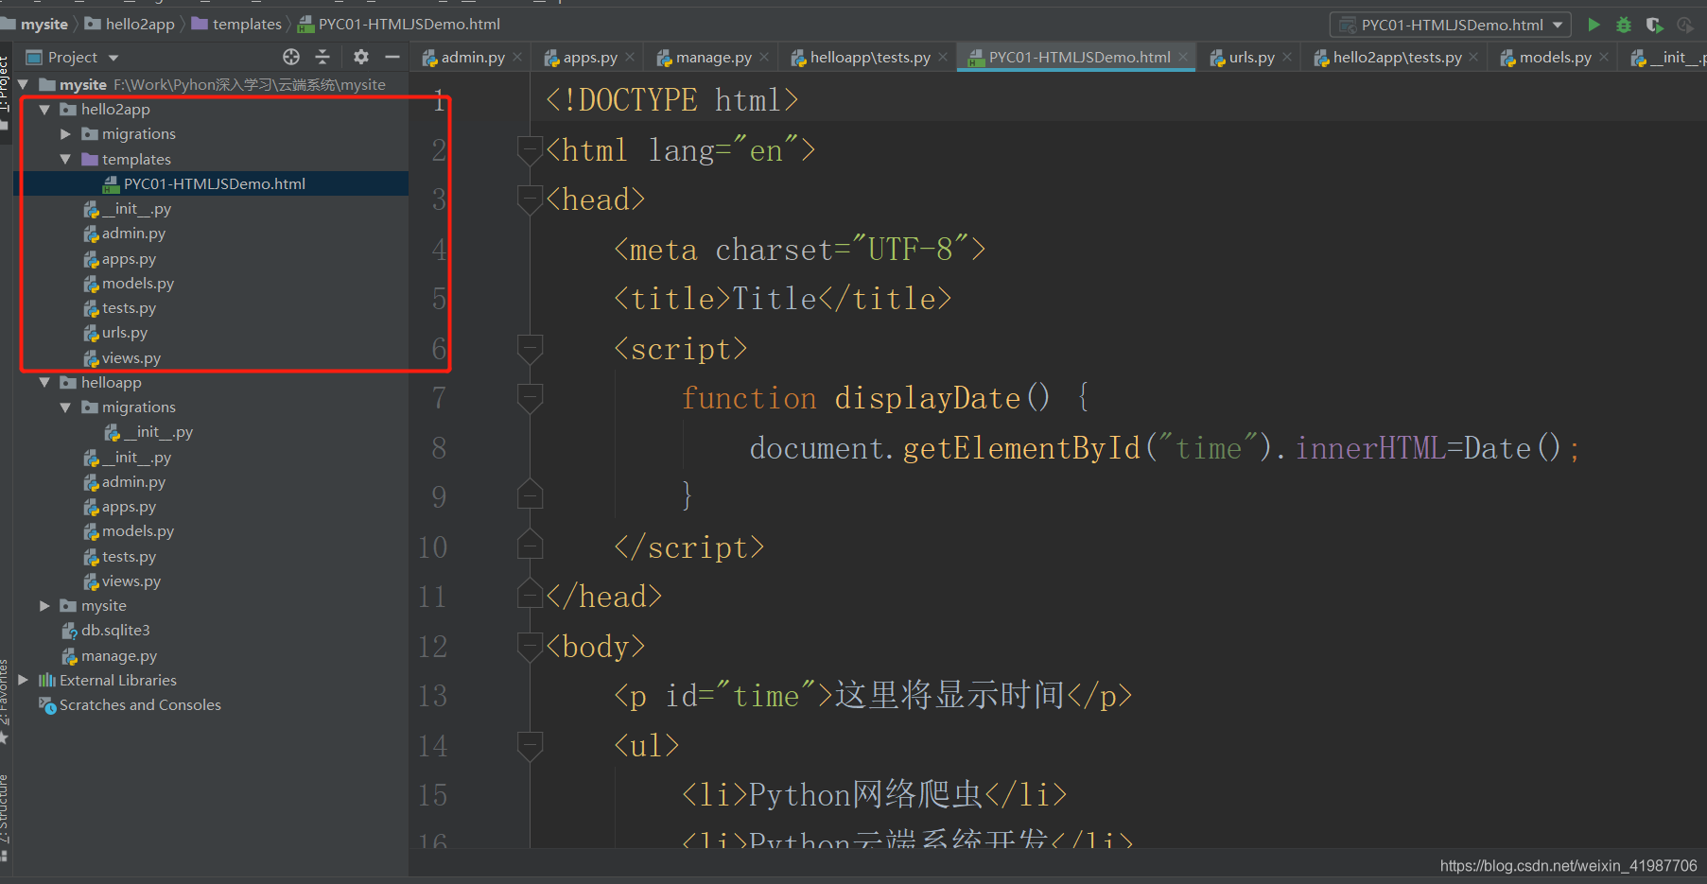Open the urls.py editor tab

1242,58
